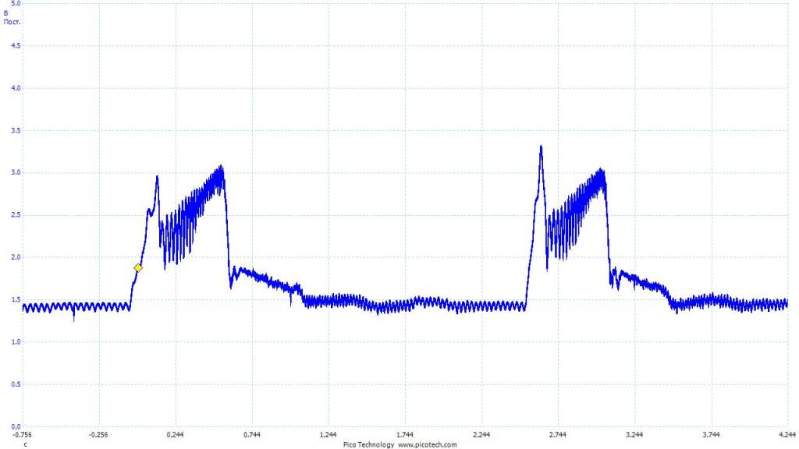
Task: Click the downward baseline spike before first pulse
Action: pos(74,318)
